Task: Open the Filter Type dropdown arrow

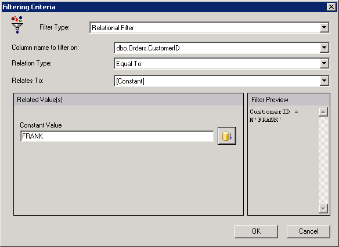Action: pos(324,27)
